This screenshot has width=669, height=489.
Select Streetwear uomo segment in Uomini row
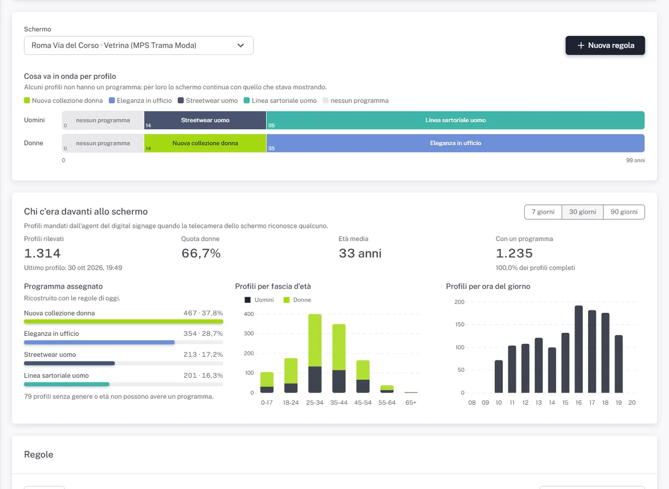[x=205, y=120]
